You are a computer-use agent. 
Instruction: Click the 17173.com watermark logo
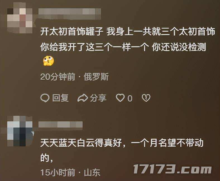(x=172, y=169)
